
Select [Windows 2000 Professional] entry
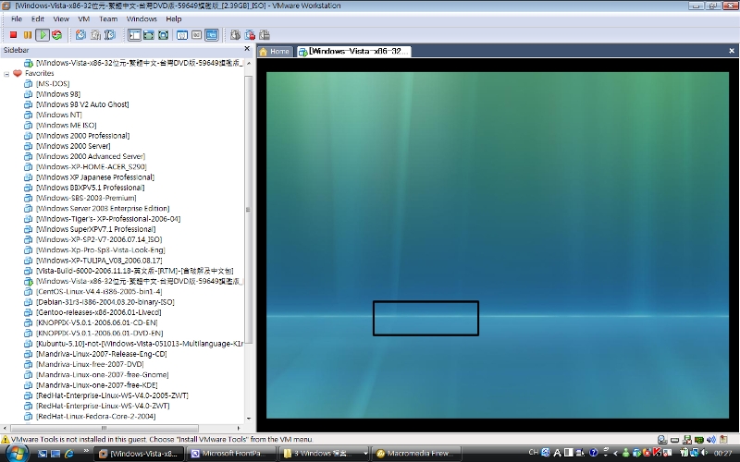pos(82,135)
